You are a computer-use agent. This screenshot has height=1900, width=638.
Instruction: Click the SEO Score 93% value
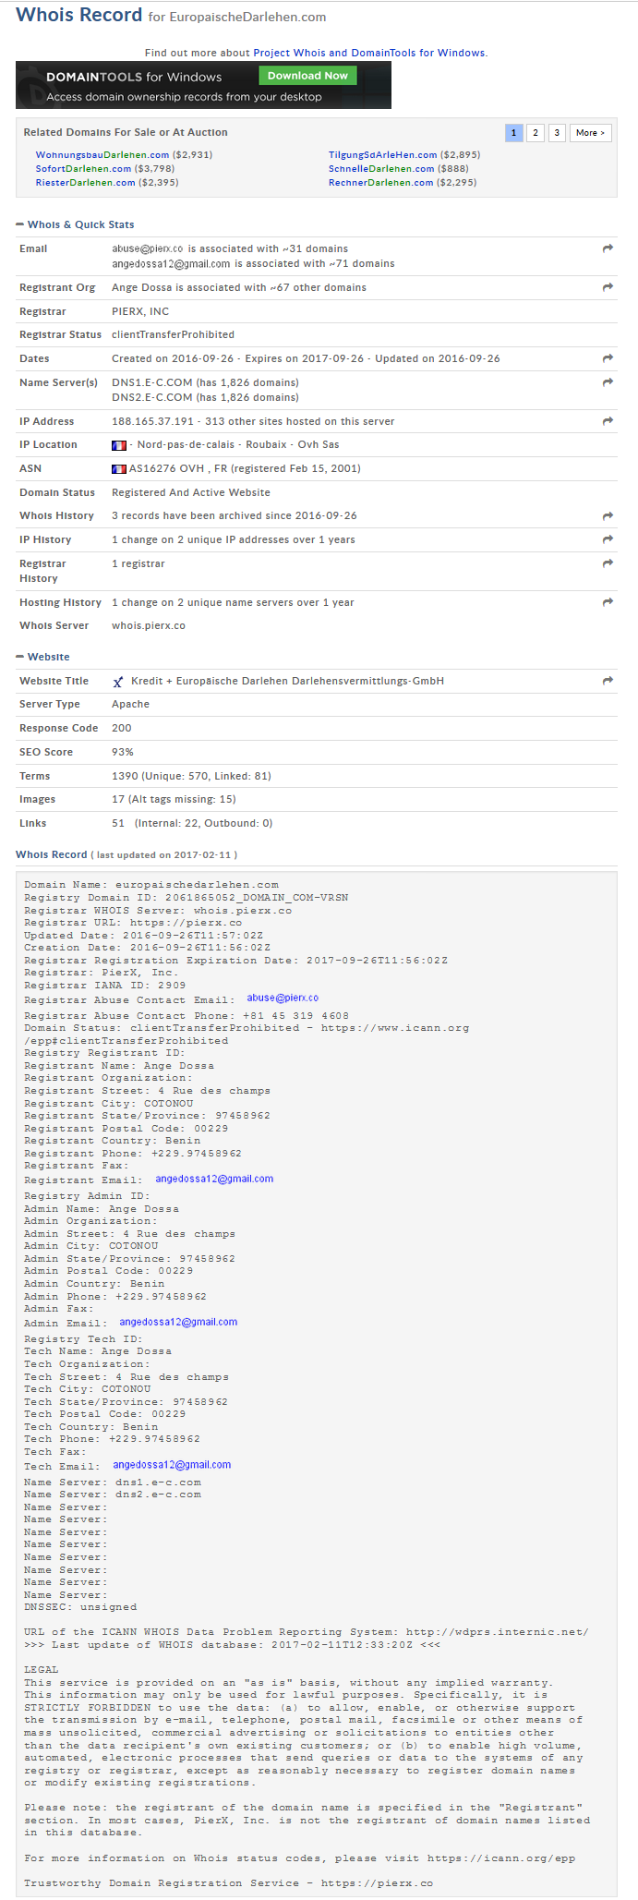123,752
